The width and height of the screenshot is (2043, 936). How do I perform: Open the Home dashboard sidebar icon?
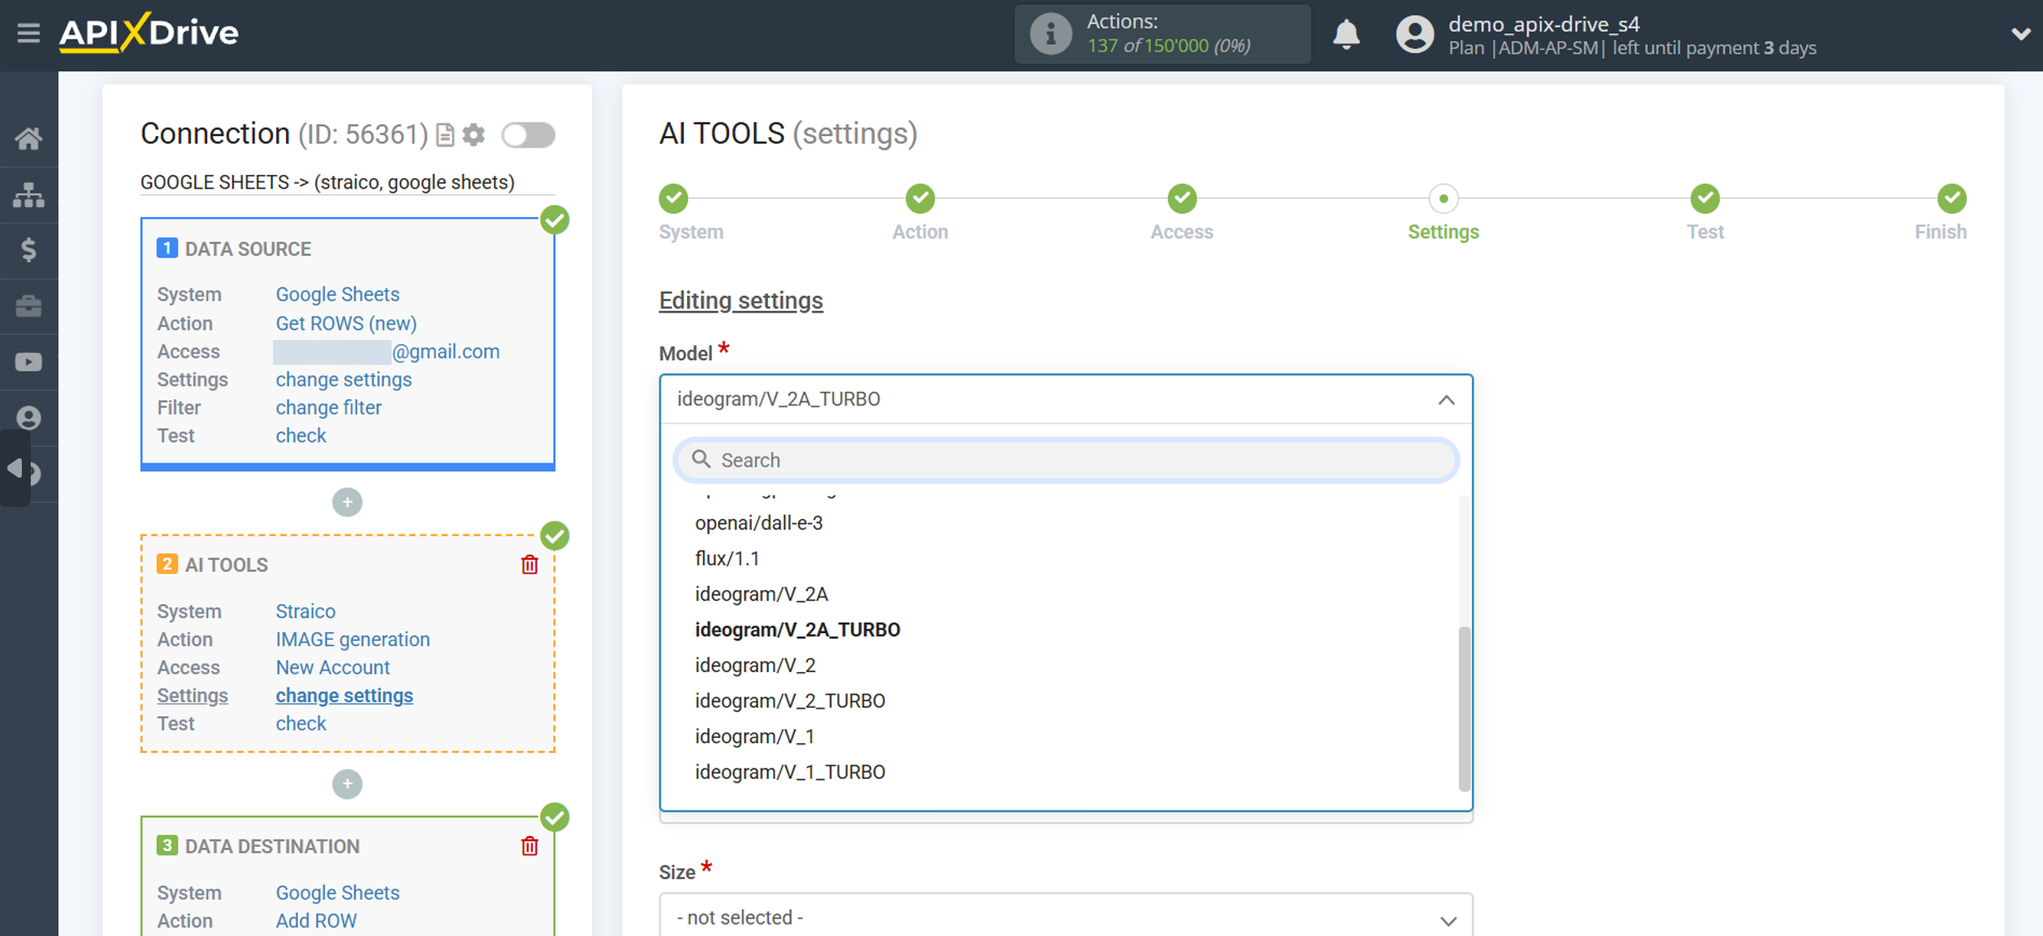[x=29, y=138]
